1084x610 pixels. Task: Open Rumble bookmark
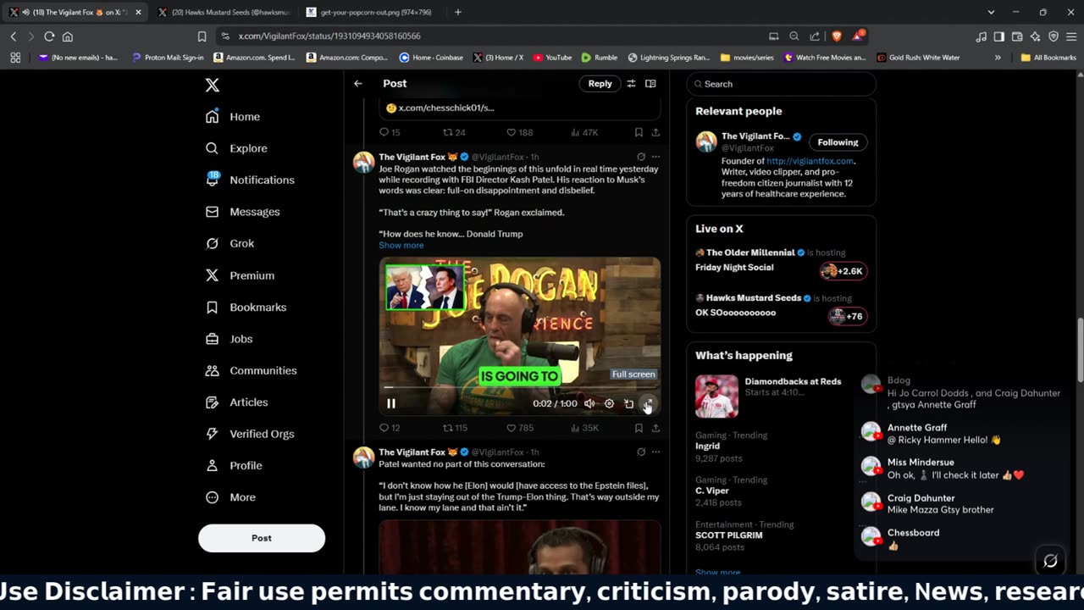pos(599,58)
